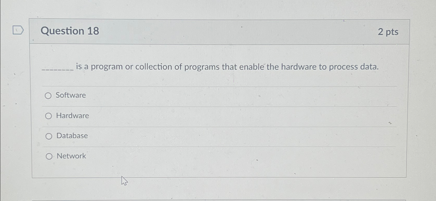
Task: Click the Software radio circle
Action: click(48, 96)
